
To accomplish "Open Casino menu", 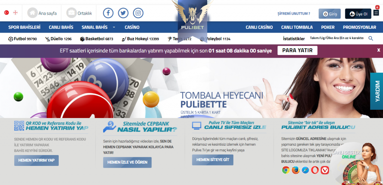I will (x=132, y=27).
